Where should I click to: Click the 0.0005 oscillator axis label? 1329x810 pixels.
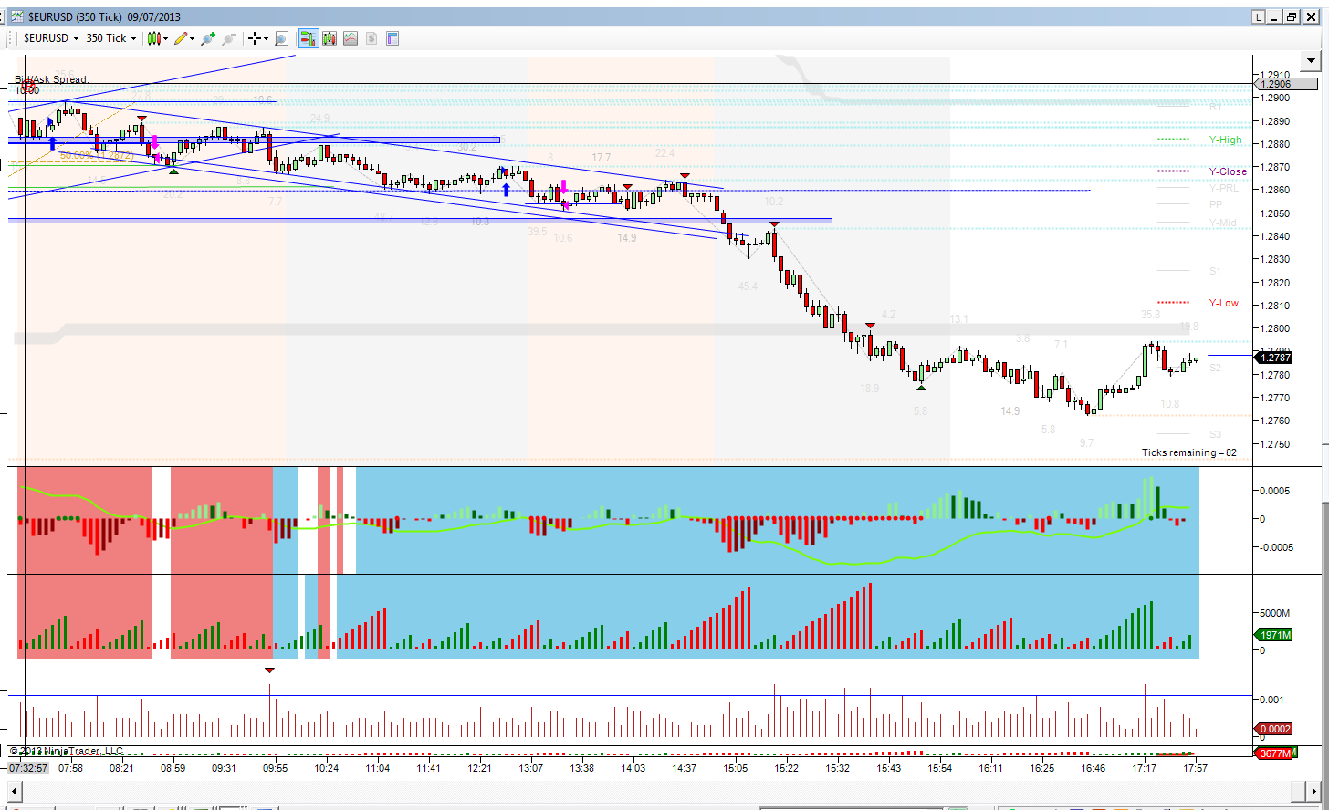click(x=1275, y=491)
